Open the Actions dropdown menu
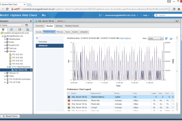This screenshot has width=182, height=121. [x=61, y=21]
